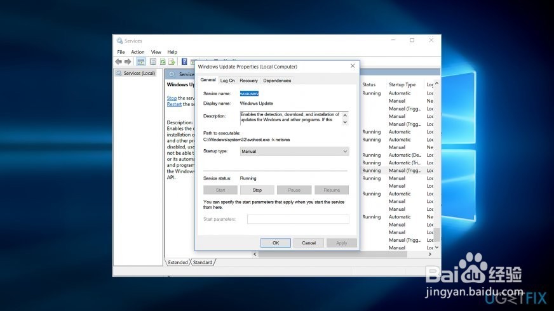Image resolution: width=554 pixels, height=311 pixels.
Task: Switch to the General tab
Action: click(x=208, y=80)
